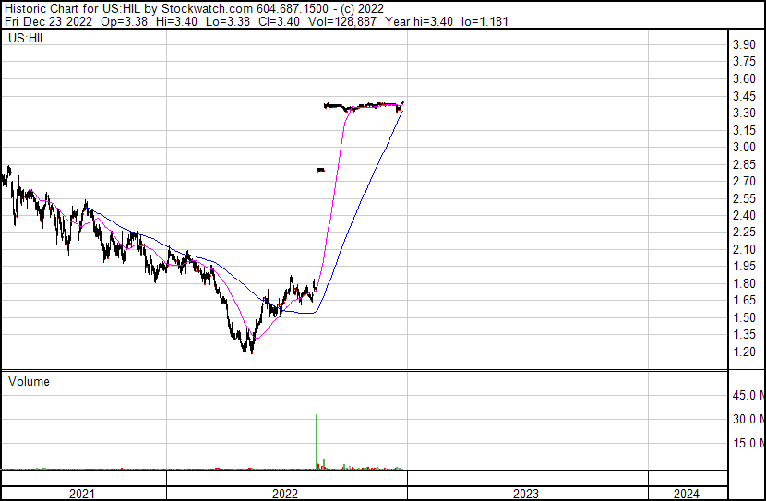The image size is (766, 501).
Task: Click the last price bar at 3.40
Action: (403, 103)
